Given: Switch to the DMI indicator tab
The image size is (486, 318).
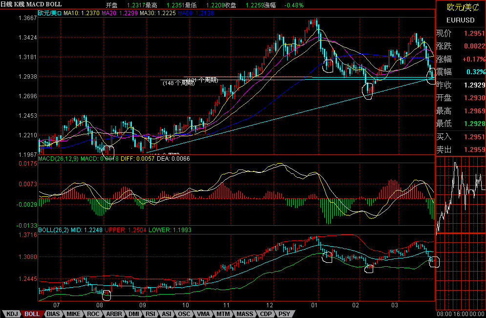Looking at the screenshot, I should pos(134,314).
